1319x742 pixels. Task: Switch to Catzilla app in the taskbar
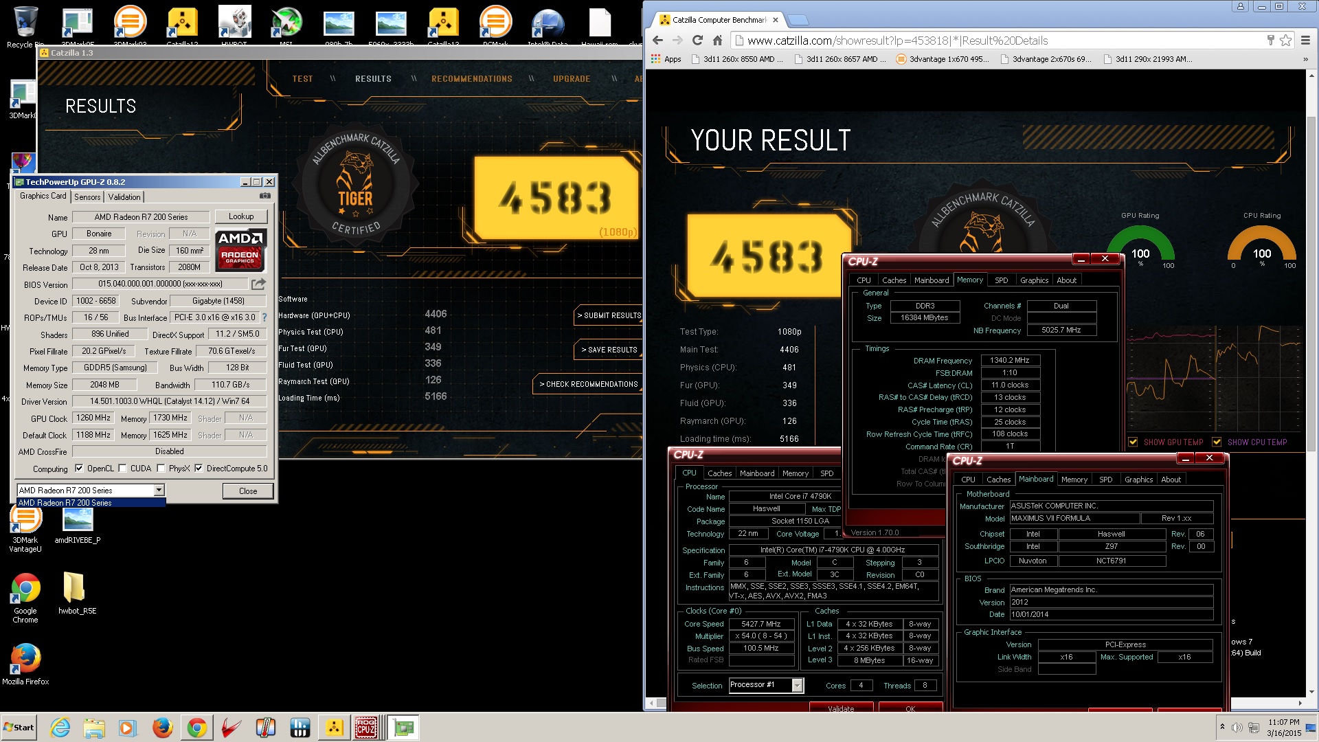tap(334, 728)
